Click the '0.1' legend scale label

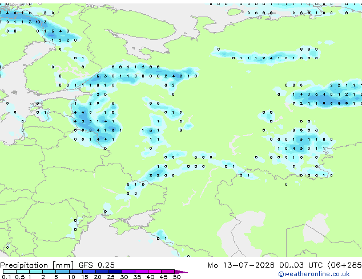pos(6,277)
